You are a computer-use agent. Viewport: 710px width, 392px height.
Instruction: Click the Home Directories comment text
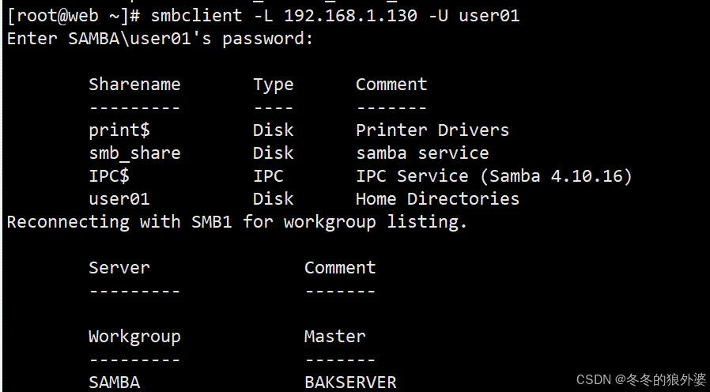(437, 199)
